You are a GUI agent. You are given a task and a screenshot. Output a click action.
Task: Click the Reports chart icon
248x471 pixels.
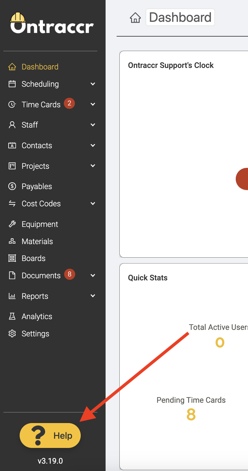coord(12,296)
